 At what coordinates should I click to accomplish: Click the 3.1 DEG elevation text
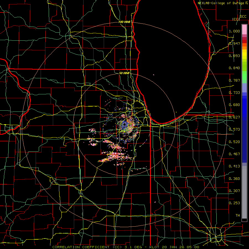click(133, 247)
